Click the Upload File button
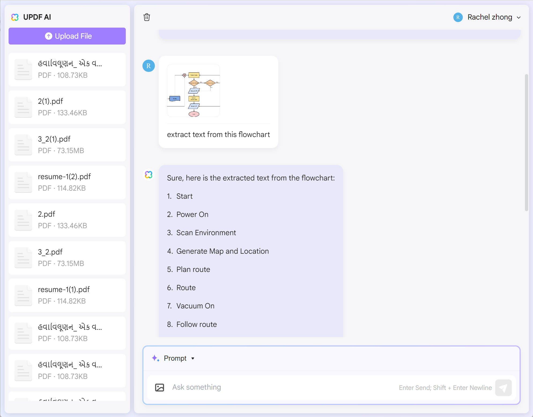 point(67,36)
